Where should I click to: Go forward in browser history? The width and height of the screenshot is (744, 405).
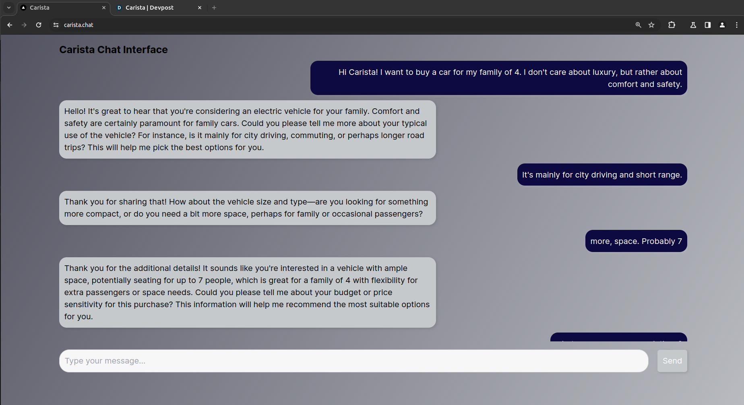pos(24,25)
